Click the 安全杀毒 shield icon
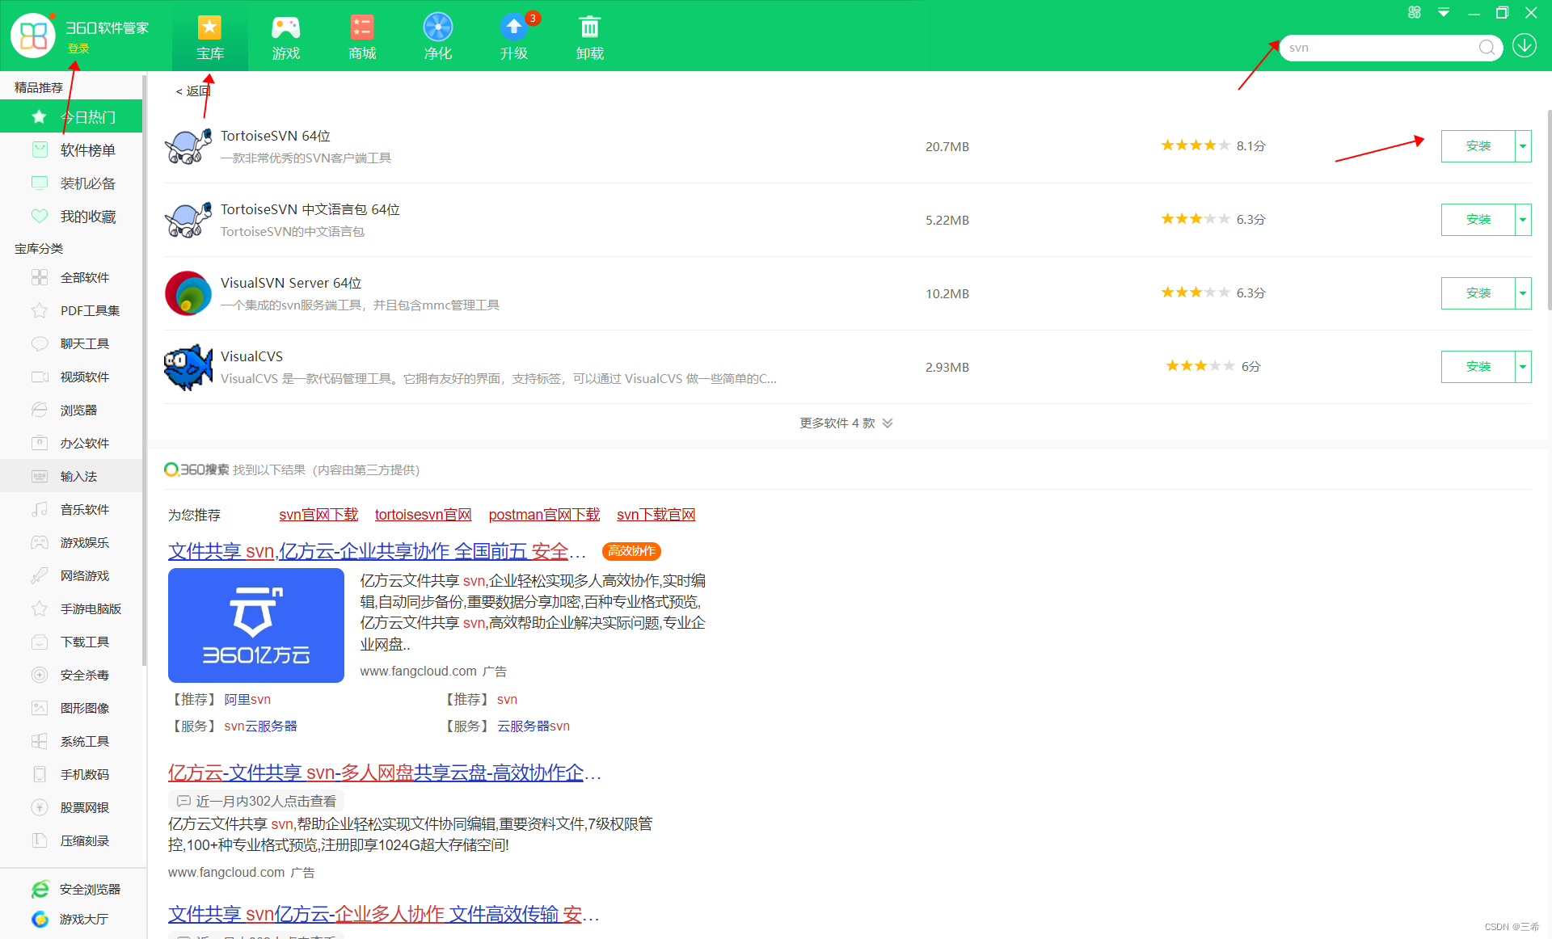 [39, 675]
